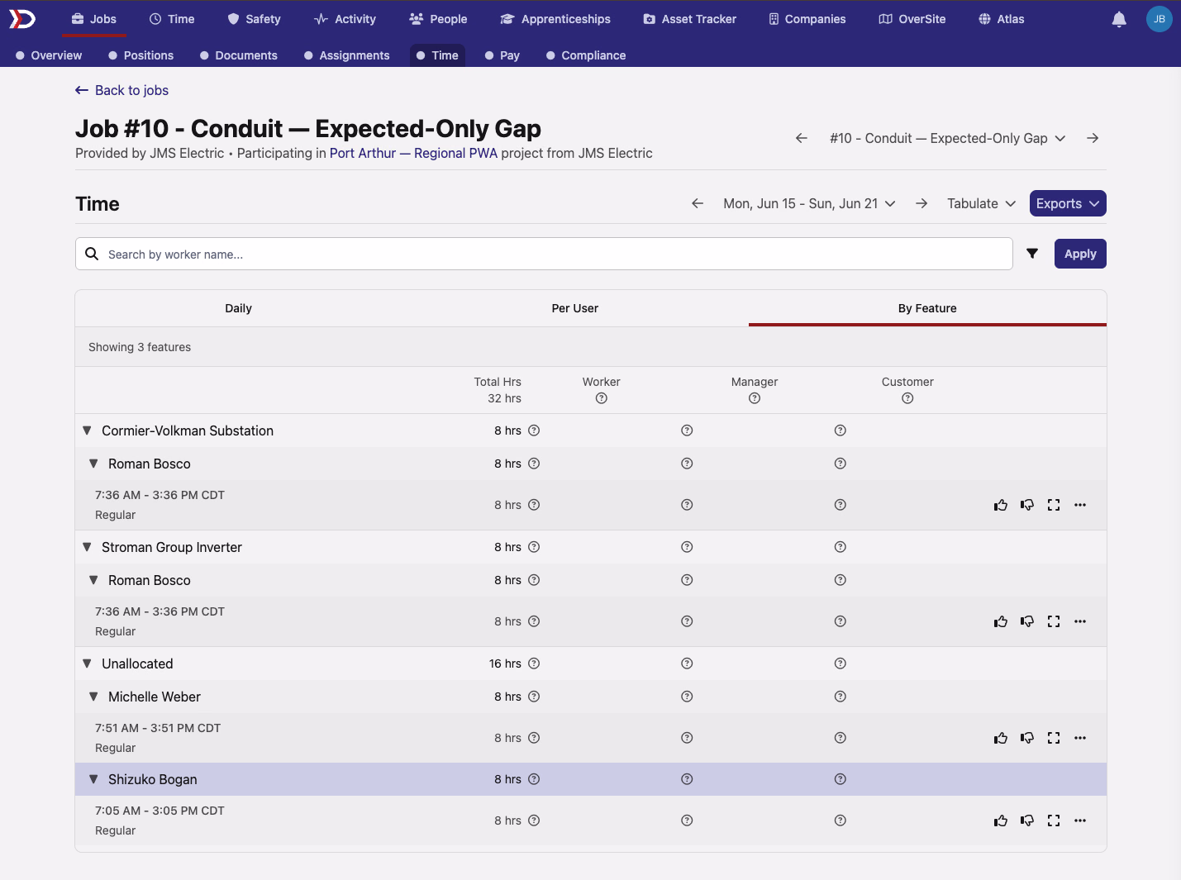Screen dimensions: 1181x880
Task: Select the By Feature tab
Action: [927, 308]
